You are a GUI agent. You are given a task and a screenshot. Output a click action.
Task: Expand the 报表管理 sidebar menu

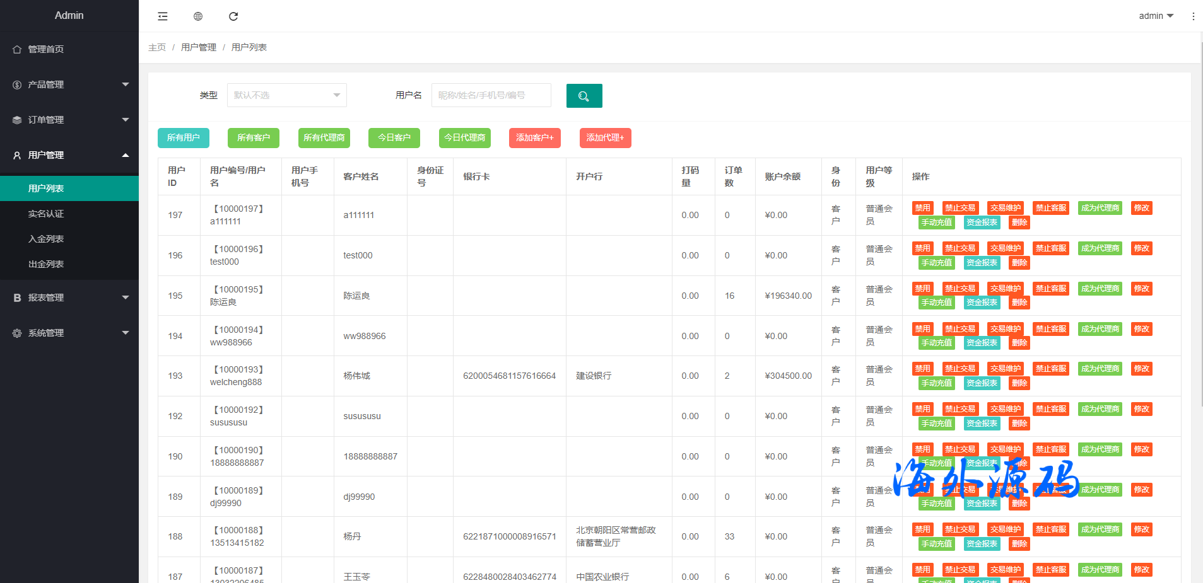[69, 297]
